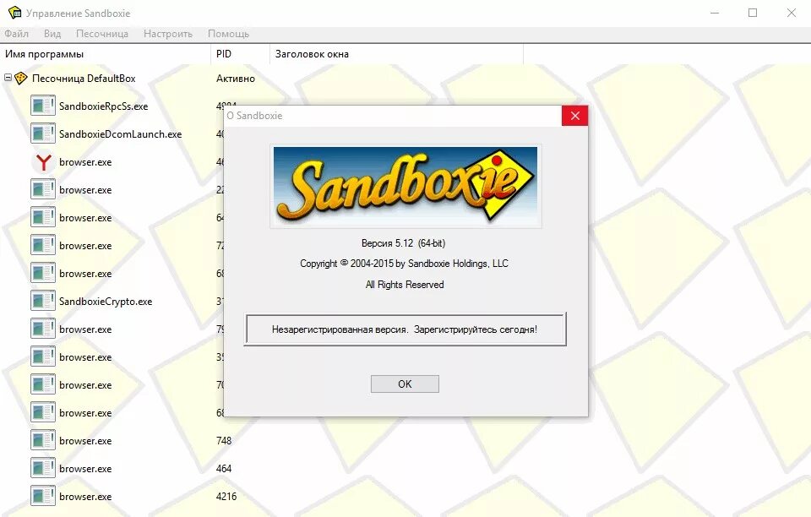Select the SandboxieCrypto.exe process name
811x517 pixels.
click(x=106, y=302)
